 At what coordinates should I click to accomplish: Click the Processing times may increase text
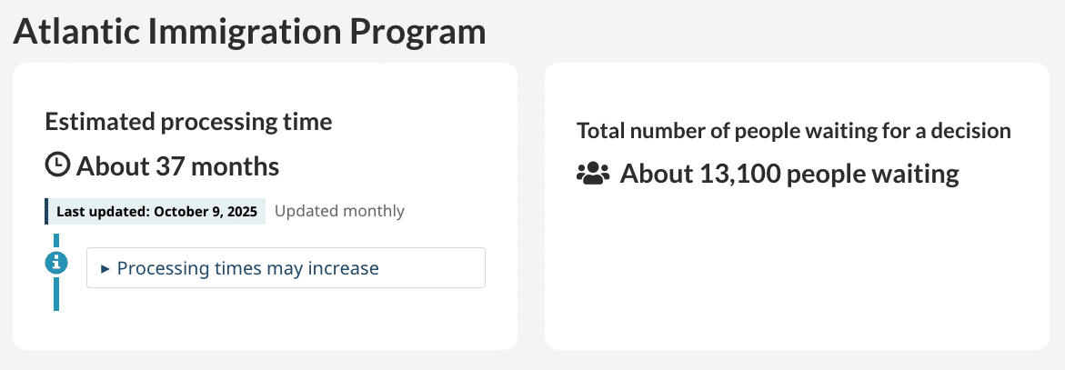tap(247, 268)
